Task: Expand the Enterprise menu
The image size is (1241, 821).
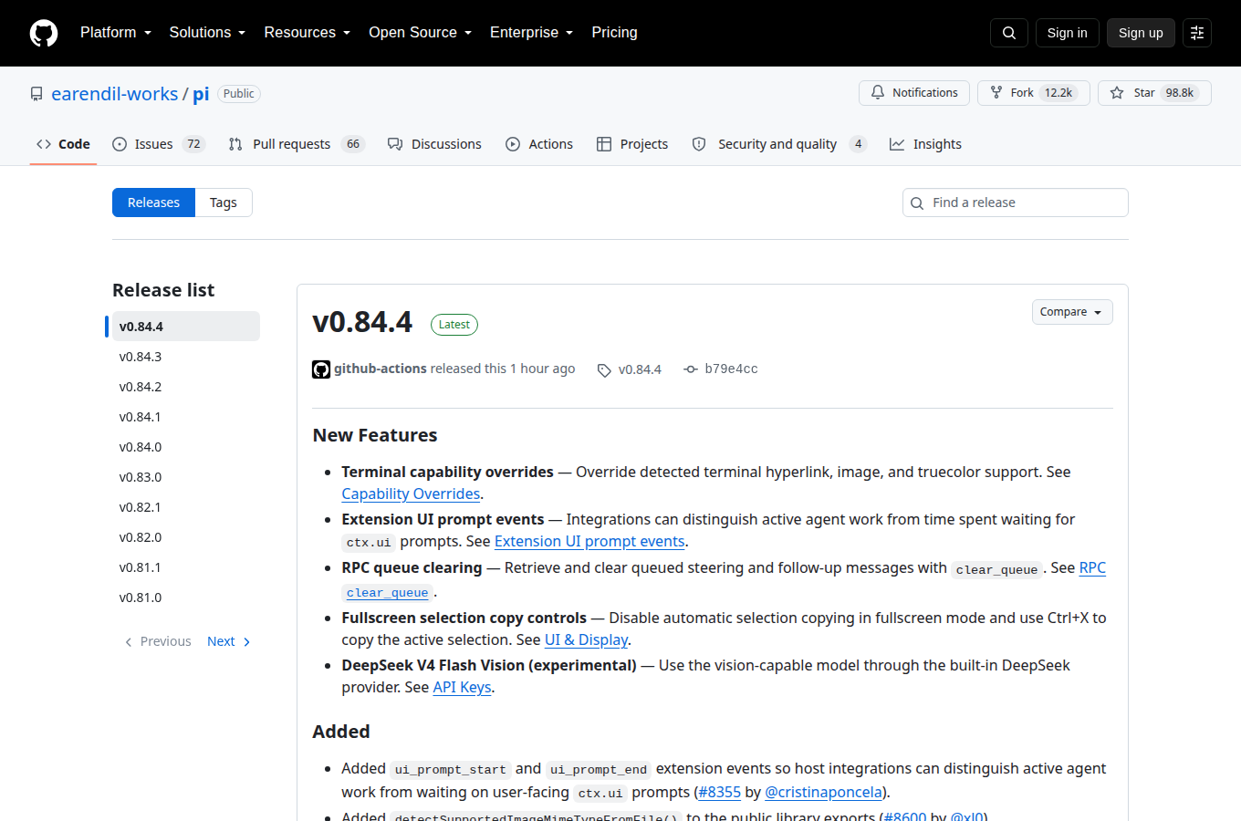Action: pyautogui.click(x=532, y=33)
